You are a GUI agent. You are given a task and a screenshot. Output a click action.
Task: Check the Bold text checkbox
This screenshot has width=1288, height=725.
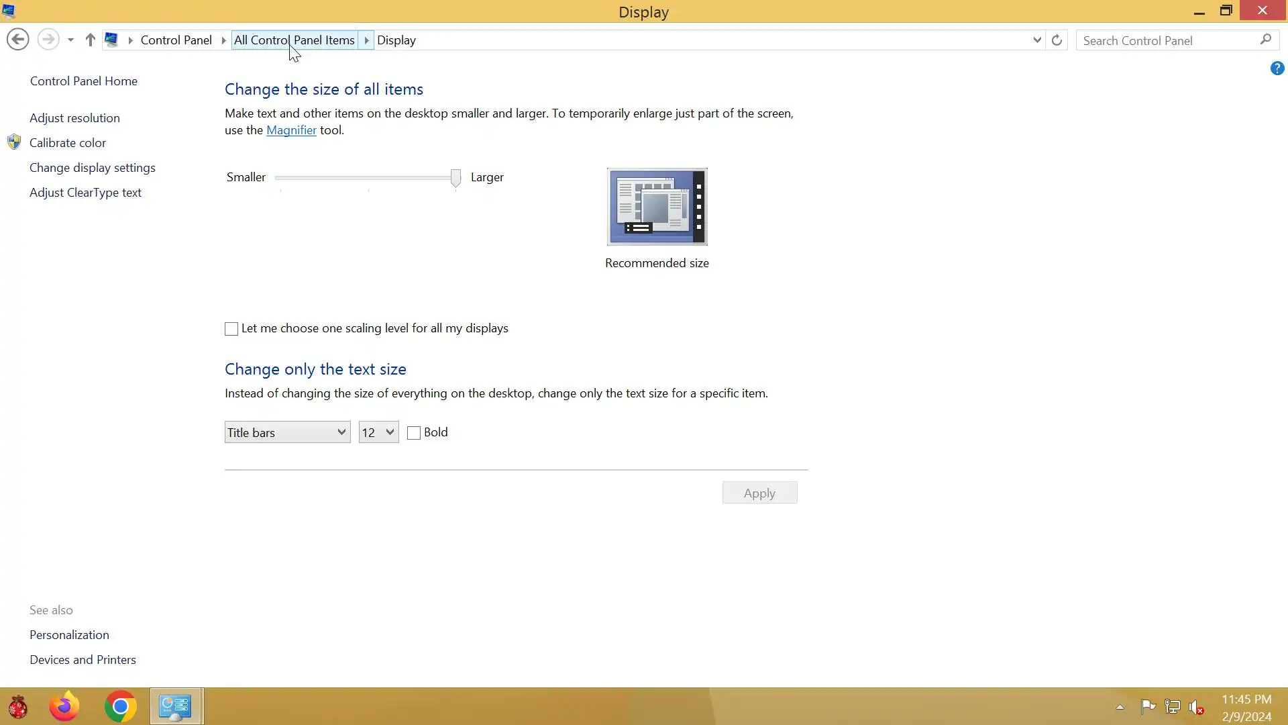point(414,433)
